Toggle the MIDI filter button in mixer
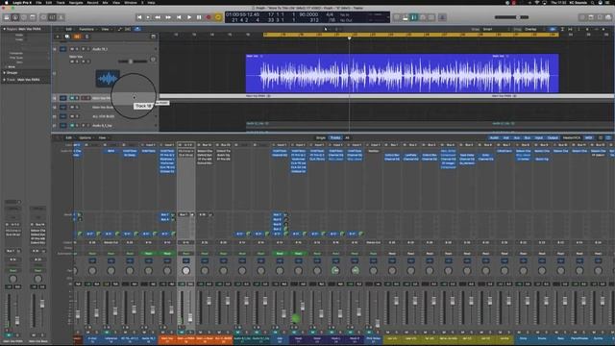Image resolution: width=615 pixels, height=346 pixels. click(589, 137)
